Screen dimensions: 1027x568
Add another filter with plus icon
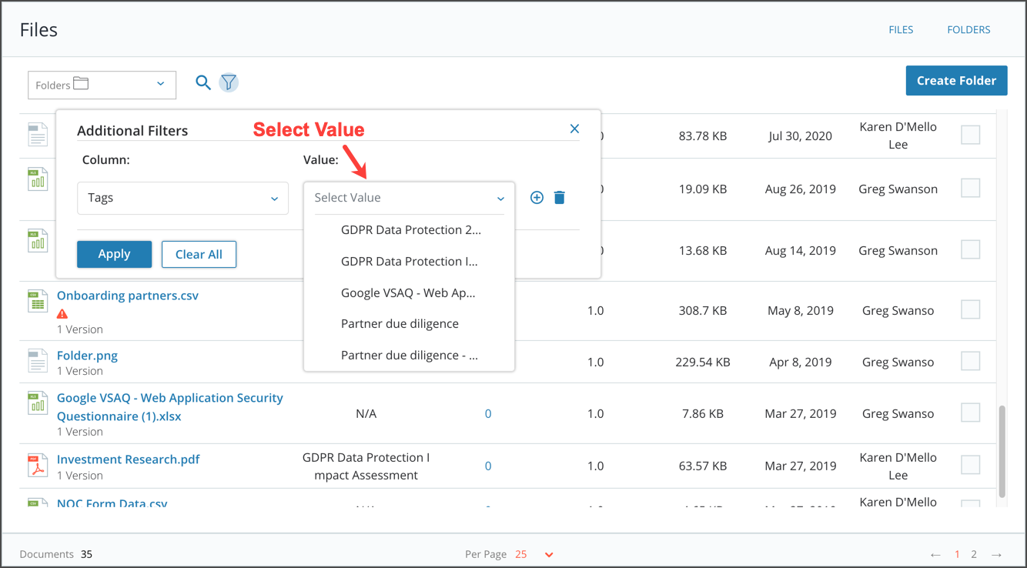pyautogui.click(x=537, y=198)
